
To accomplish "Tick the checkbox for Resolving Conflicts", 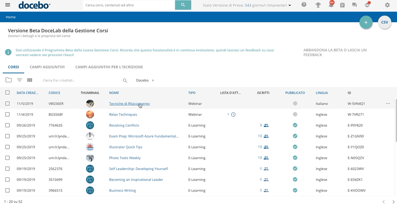I will pos(7,126).
